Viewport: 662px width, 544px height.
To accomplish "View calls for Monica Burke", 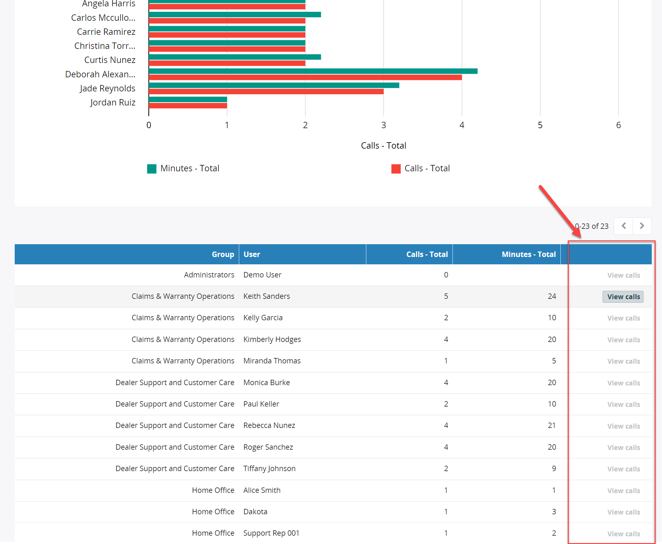I will click(x=623, y=383).
